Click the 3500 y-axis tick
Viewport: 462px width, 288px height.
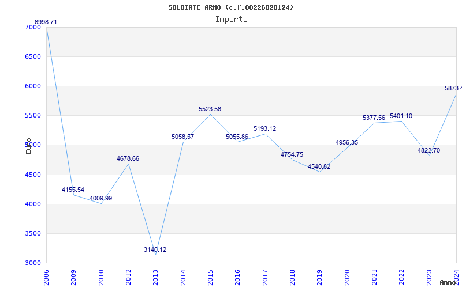tap(33, 234)
